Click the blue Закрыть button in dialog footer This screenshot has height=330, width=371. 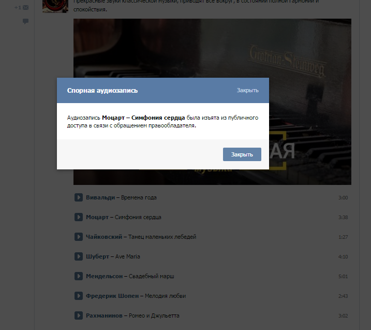pyautogui.click(x=242, y=154)
